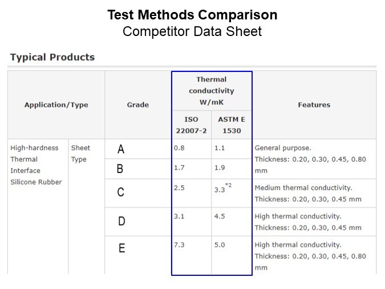
Task: Click the "ISO 22007-2" sub-header
Action: click(191, 125)
